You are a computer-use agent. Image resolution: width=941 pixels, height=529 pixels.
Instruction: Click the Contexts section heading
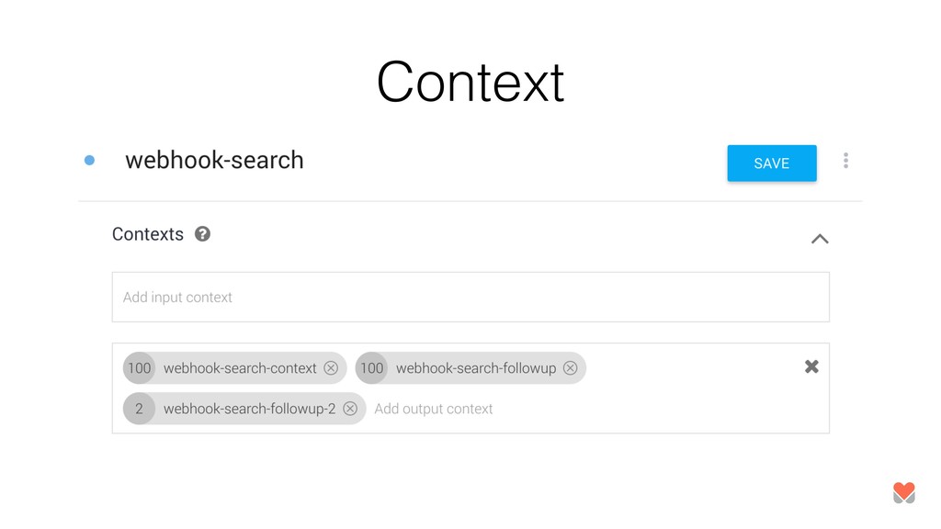point(148,234)
